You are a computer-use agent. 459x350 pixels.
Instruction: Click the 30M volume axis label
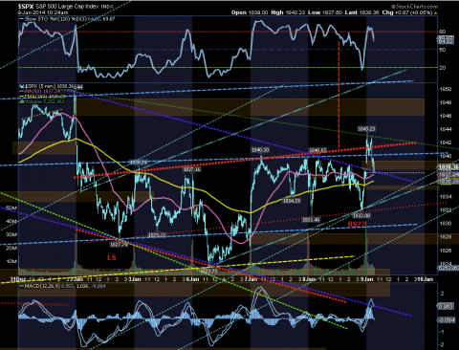(11, 234)
